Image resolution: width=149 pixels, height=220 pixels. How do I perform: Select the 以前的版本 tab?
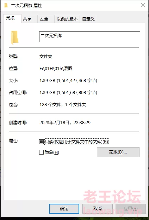pos(67,19)
